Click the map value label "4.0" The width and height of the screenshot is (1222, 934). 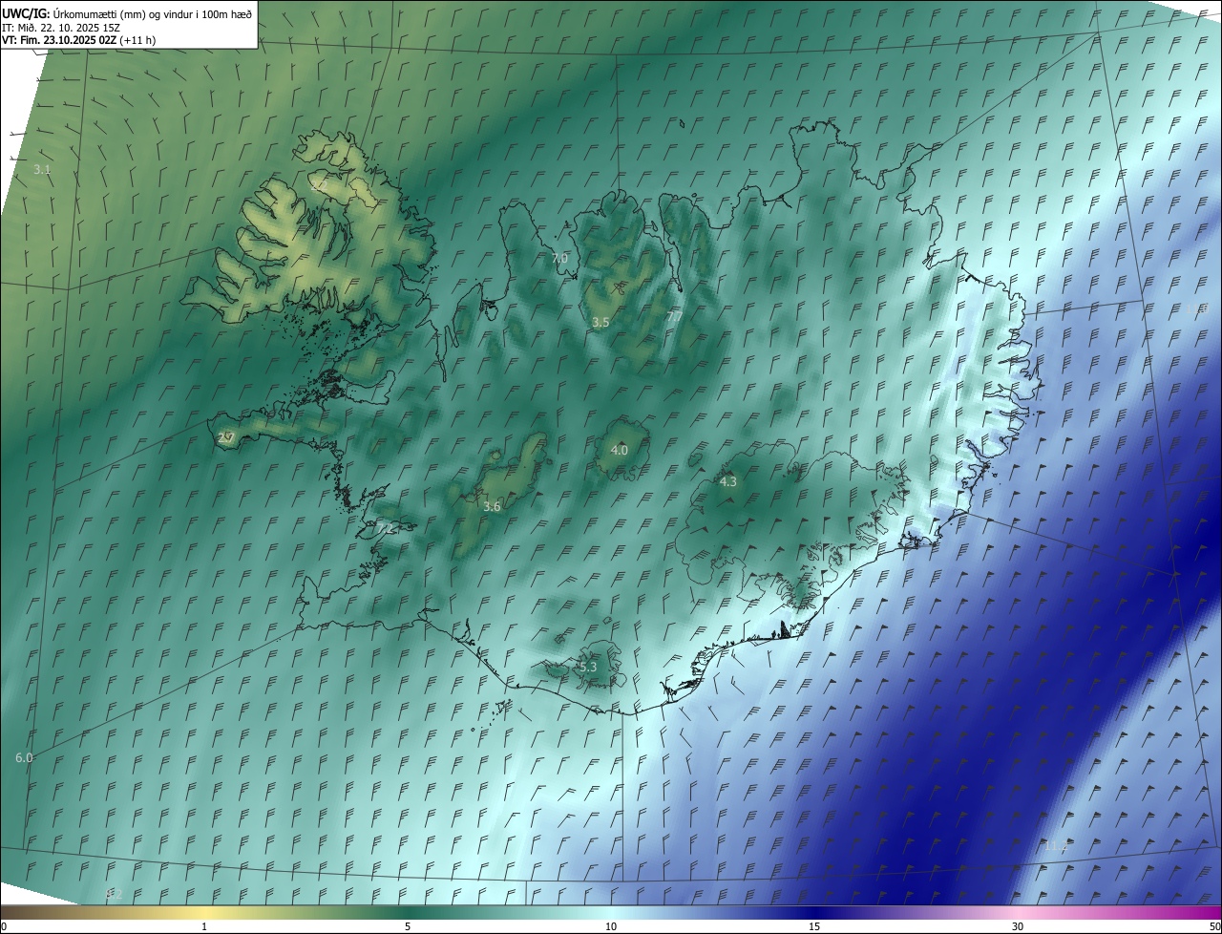(x=620, y=450)
